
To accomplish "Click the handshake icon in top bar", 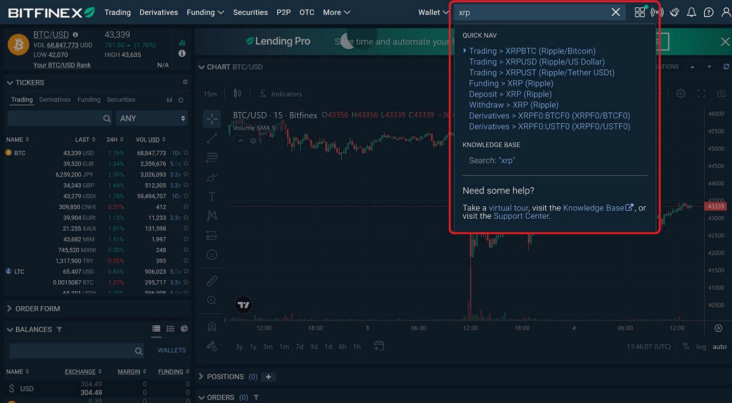I will tap(675, 12).
